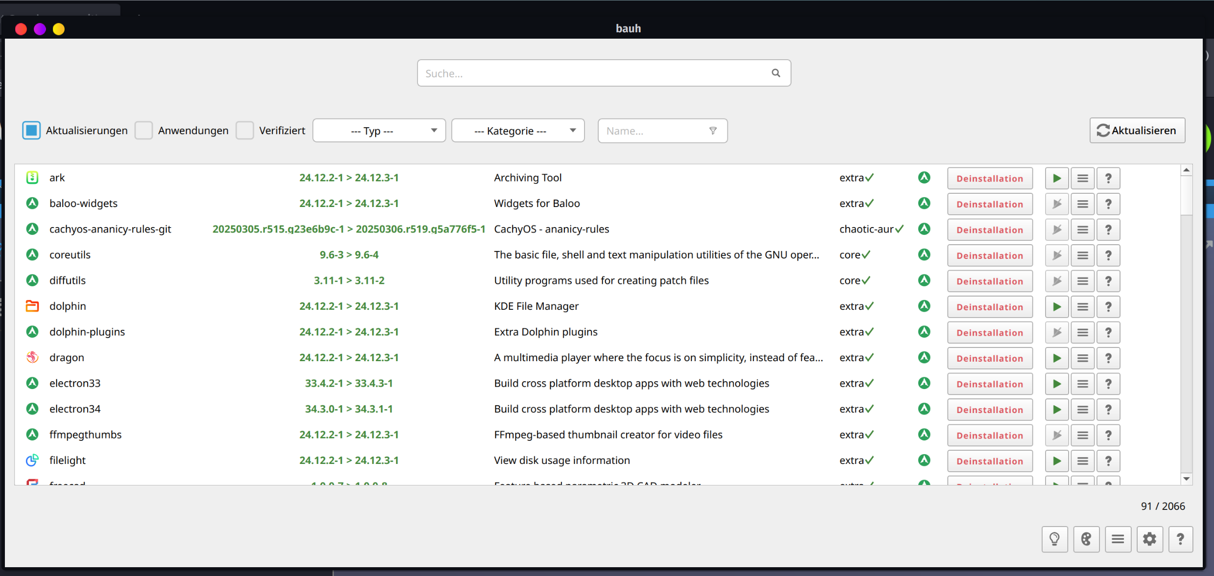This screenshot has width=1214, height=576.
Task: Click the 'KDE File Manager' description
Action: click(x=536, y=306)
